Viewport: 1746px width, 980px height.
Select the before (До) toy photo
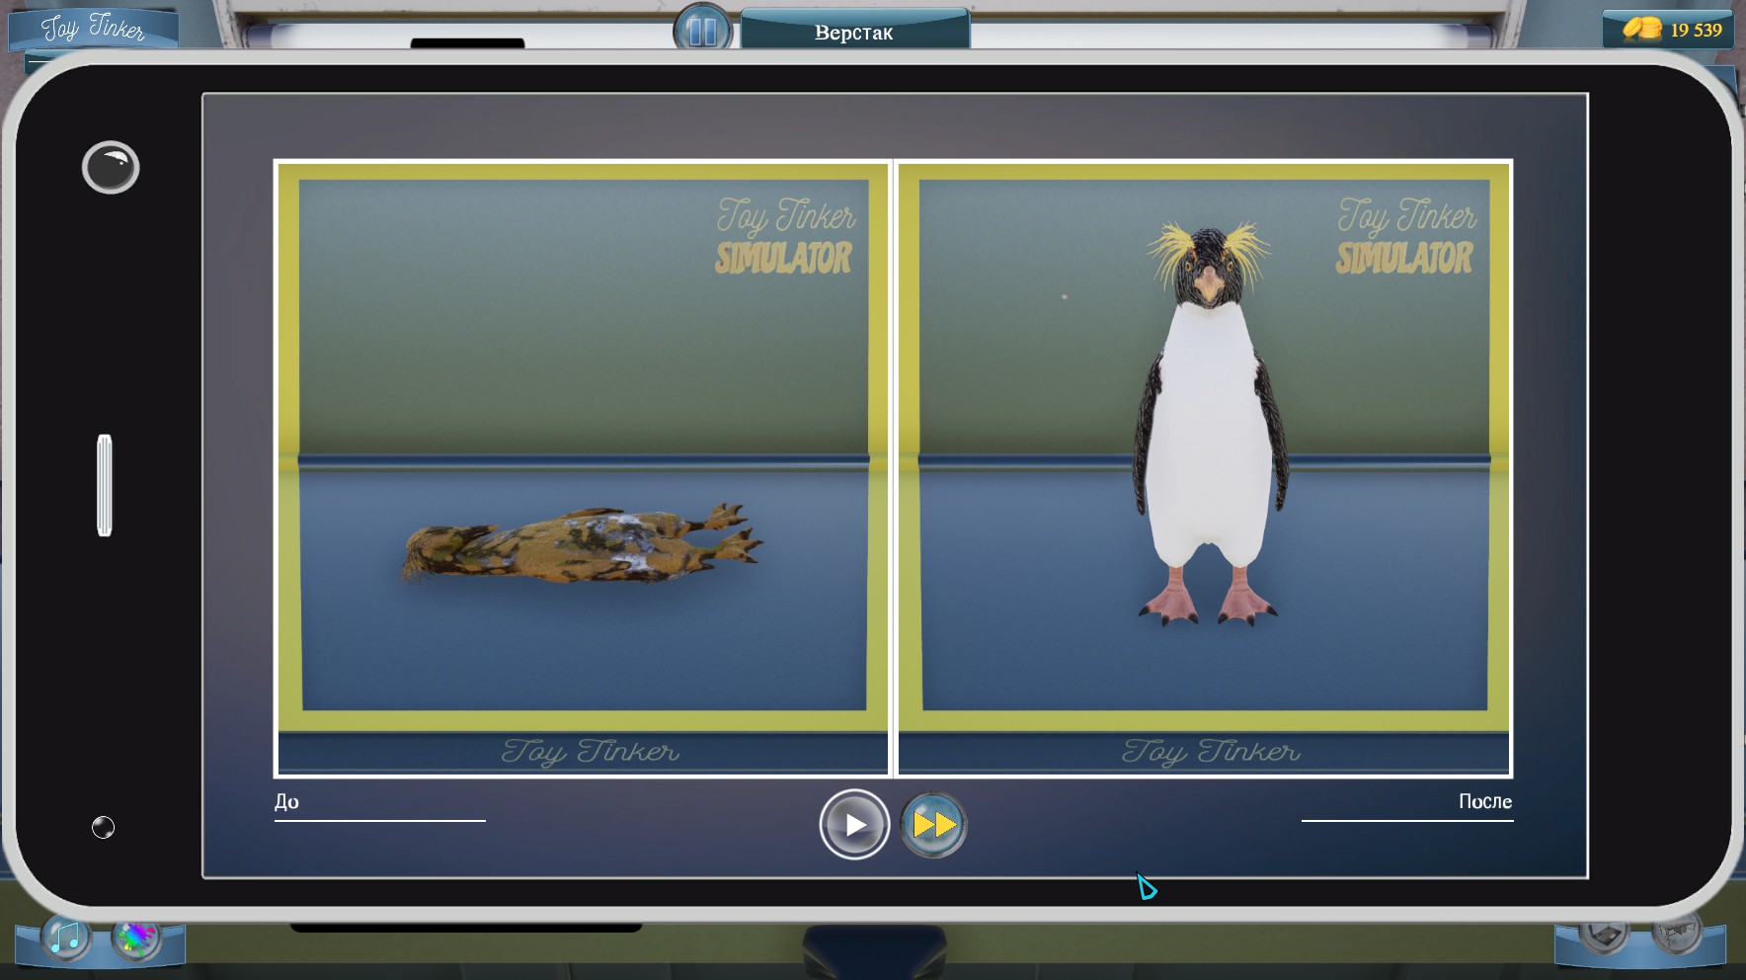click(583, 468)
